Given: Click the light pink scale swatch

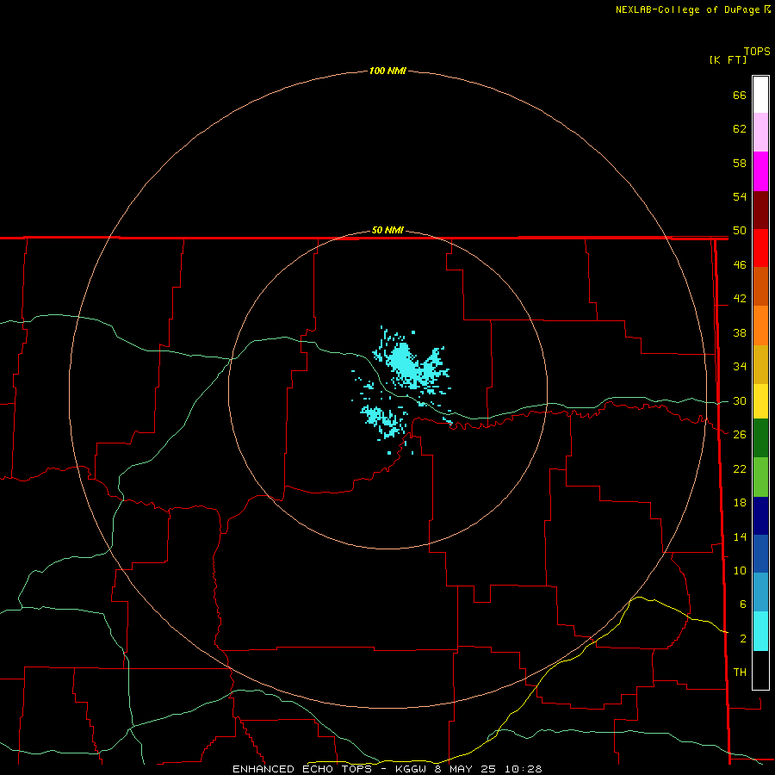Looking at the screenshot, I should (760, 133).
